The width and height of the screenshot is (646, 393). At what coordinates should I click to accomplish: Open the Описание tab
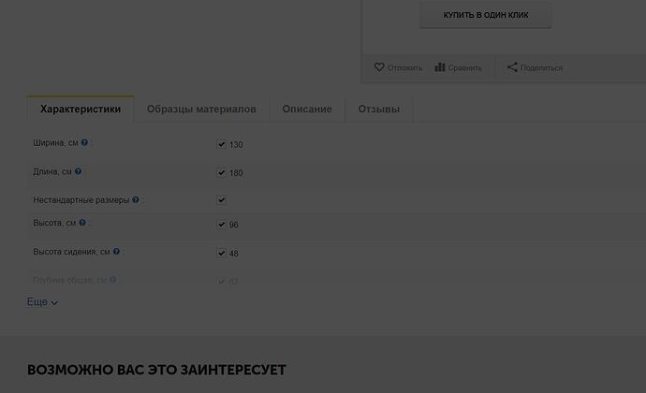(x=307, y=109)
